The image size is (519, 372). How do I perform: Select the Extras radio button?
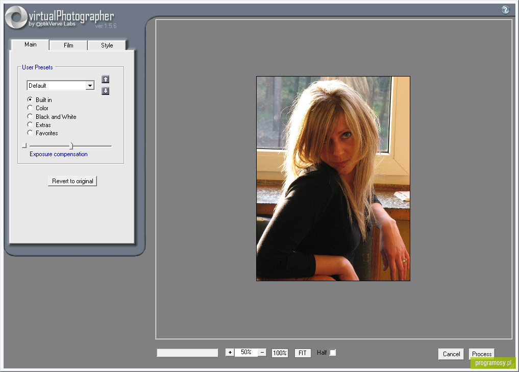(30, 125)
